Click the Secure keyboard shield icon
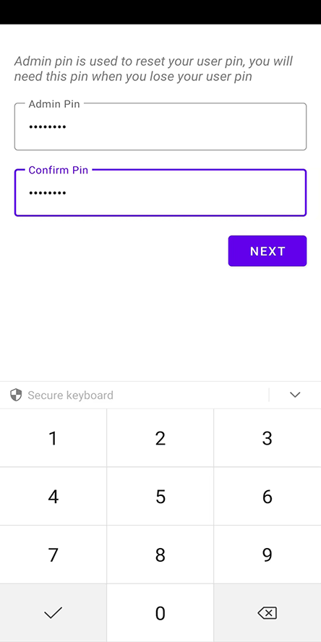 16,395
